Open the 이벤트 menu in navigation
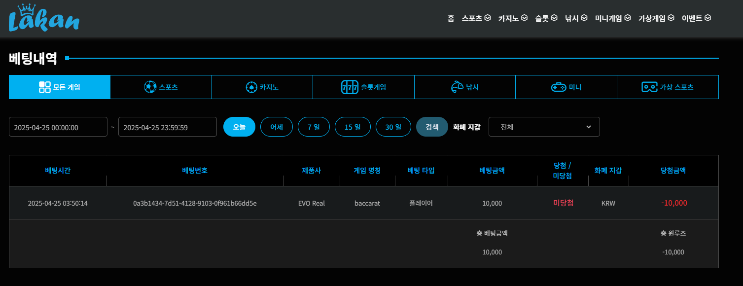Viewport: 743px width, 286px height. [696, 18]
